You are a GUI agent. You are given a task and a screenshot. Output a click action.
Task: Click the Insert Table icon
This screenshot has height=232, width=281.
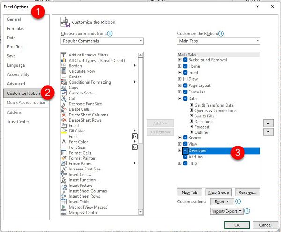click(x=63, y=201)
